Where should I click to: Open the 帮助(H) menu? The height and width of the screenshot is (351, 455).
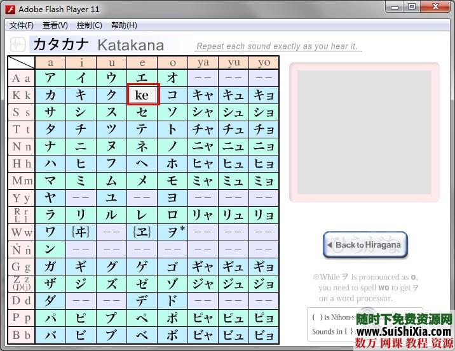coord(124,25)
